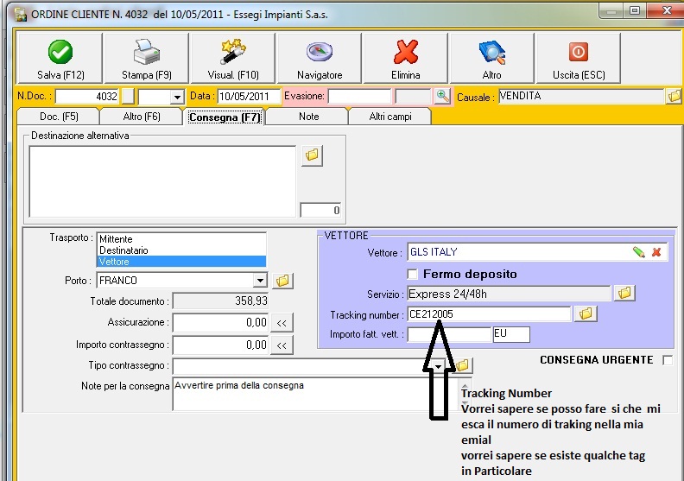Image resolution: width=684 pixels, height=481 pixels.
Task: Open the folder icon beside Porto
Action: 282,281
